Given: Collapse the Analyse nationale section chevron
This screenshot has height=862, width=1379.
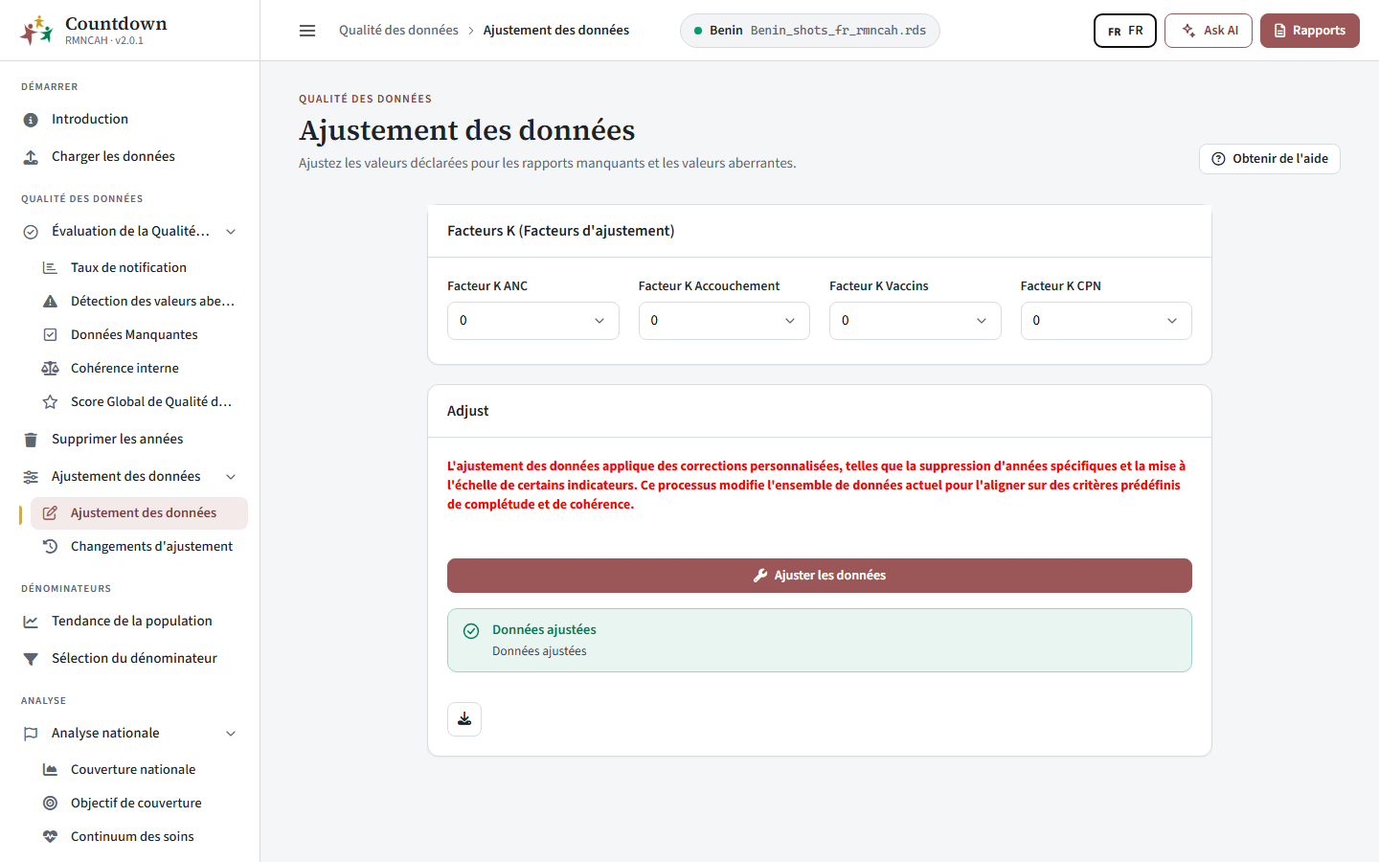Looking at the screenshot, I should coord(231,734).
